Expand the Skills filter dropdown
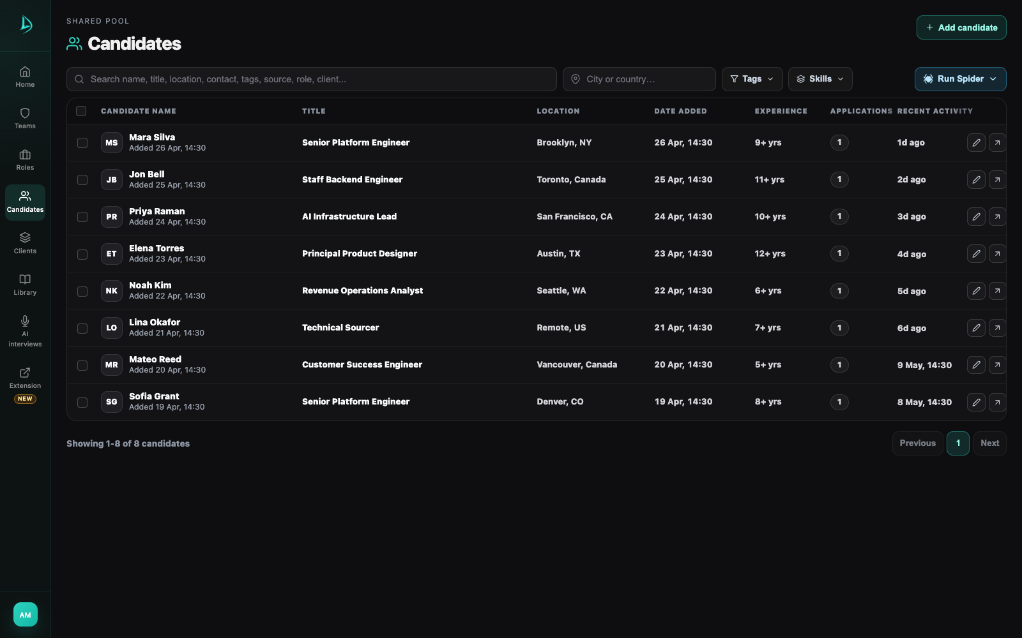The image size is (1022, 638). [x=820, y=79]
